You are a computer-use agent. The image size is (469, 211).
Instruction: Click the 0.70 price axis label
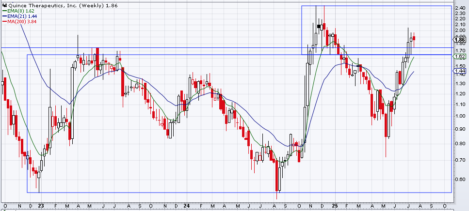pos(461,160)
